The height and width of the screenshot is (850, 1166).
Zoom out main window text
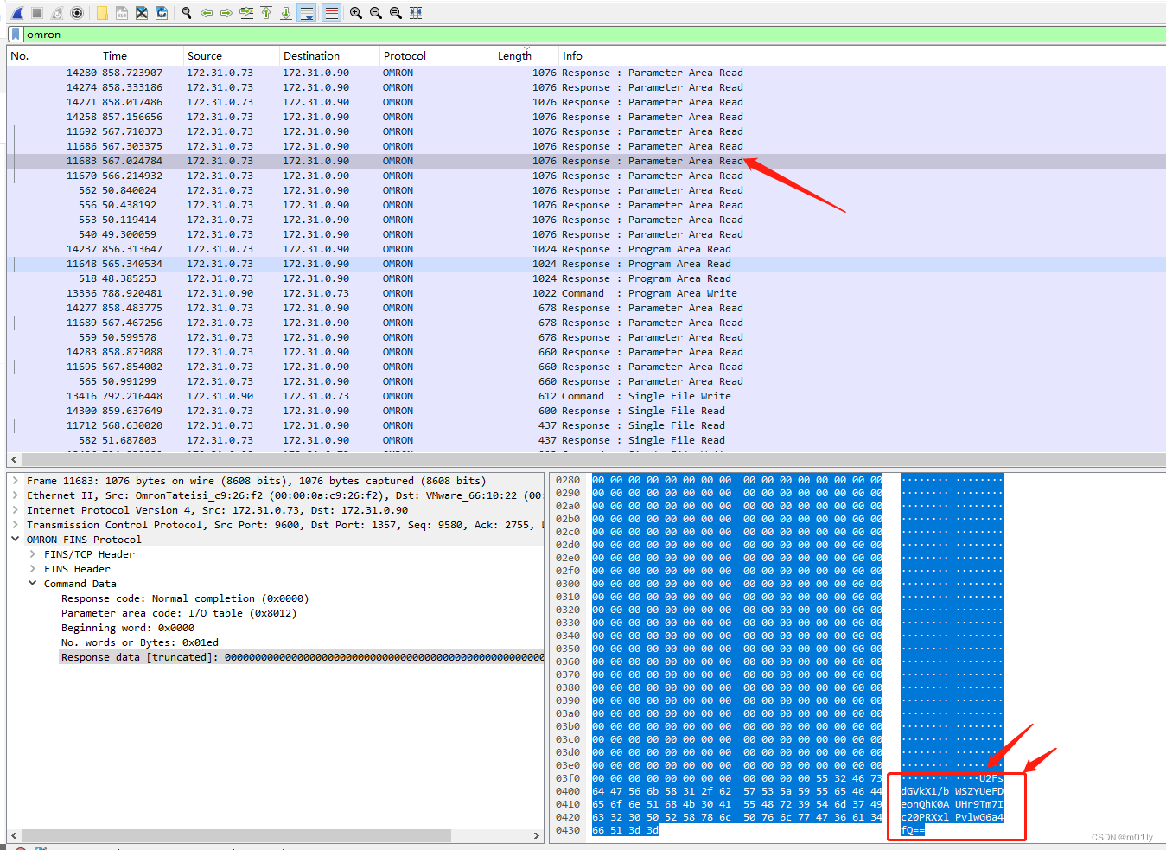click(x=376, y=13)
